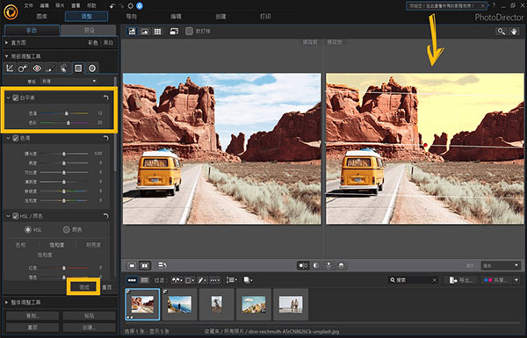Screen dimensions: 527x338
Task: Toggle the White Balance (白平衡) checkbox
Action: (16, 97)
